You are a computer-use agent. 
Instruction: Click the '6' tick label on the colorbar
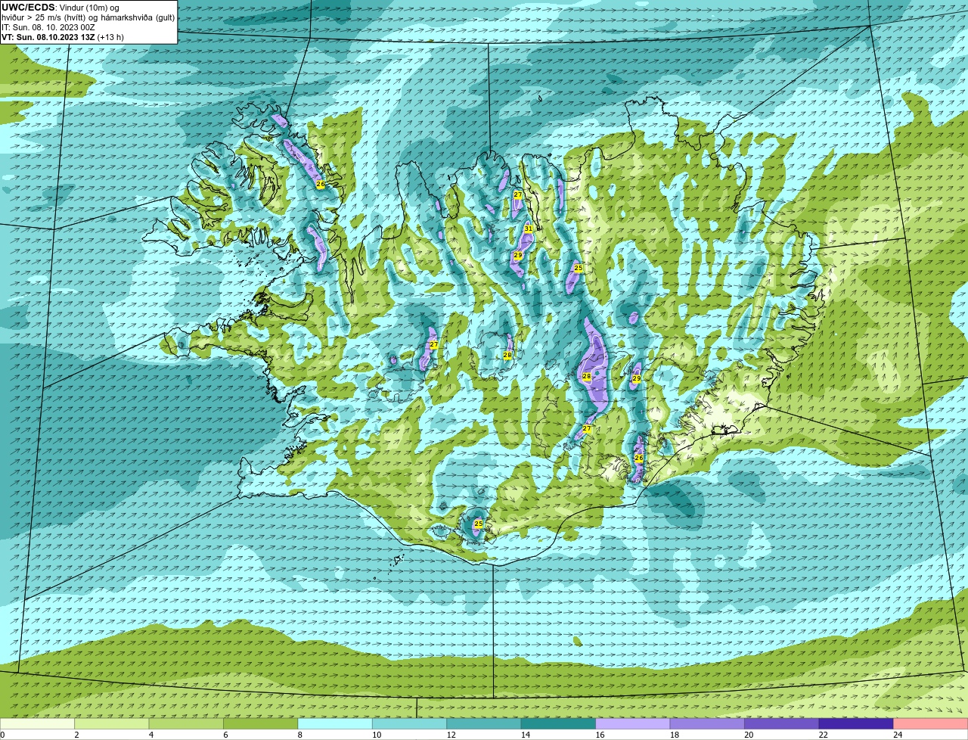225,735
